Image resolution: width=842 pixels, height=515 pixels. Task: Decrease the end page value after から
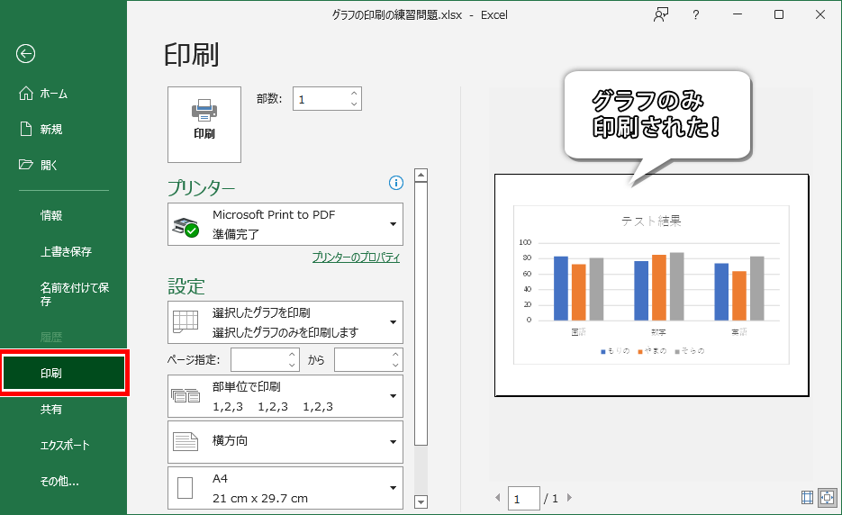(395, 366)
